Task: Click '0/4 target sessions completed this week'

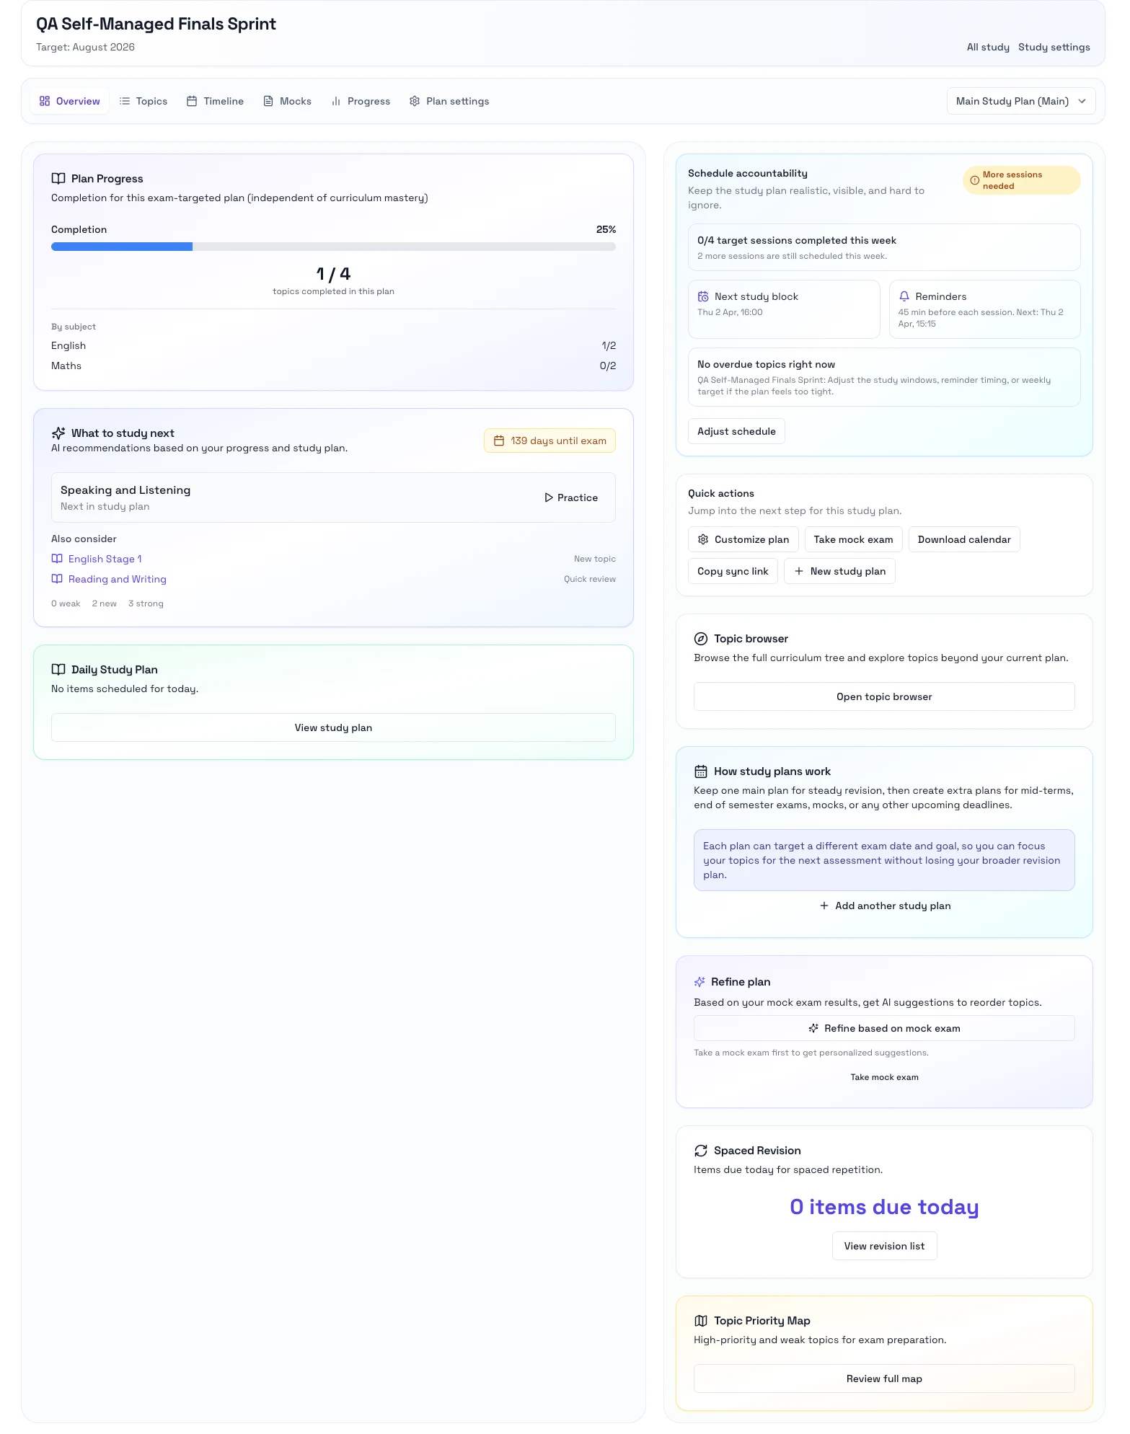Action: click(797, 240)
